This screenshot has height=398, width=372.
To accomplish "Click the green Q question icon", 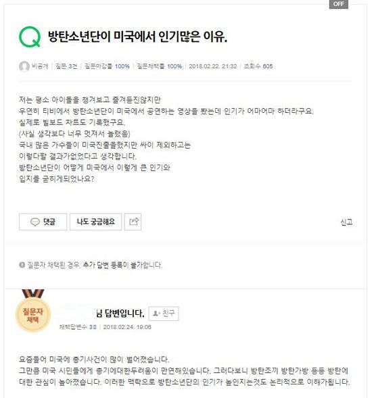I will pos(30,37).
